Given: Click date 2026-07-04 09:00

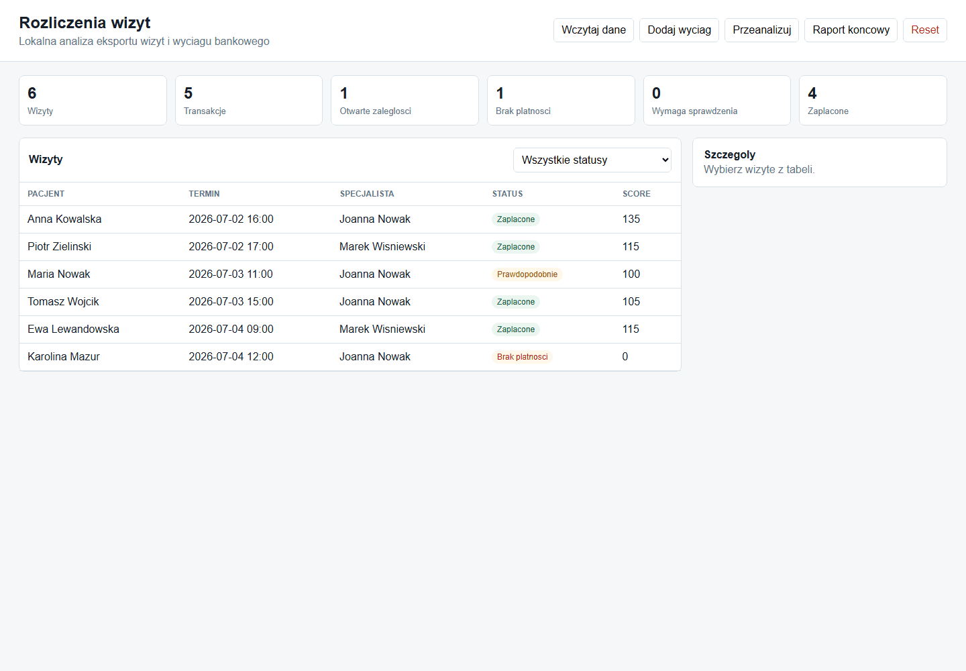Looking at the screenshot, I should coord(231,329).
